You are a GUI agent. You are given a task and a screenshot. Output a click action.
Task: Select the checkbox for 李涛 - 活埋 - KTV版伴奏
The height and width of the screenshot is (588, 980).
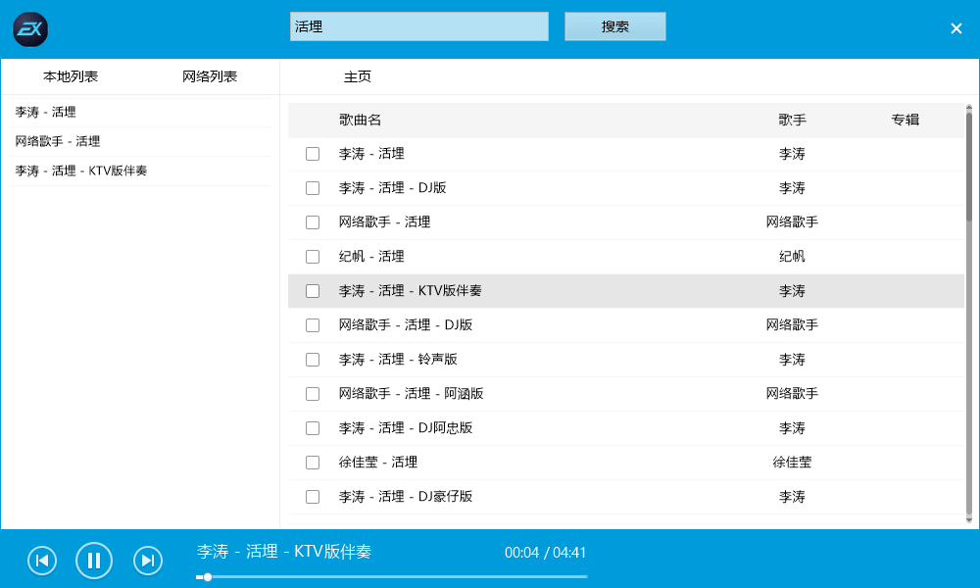313,290
